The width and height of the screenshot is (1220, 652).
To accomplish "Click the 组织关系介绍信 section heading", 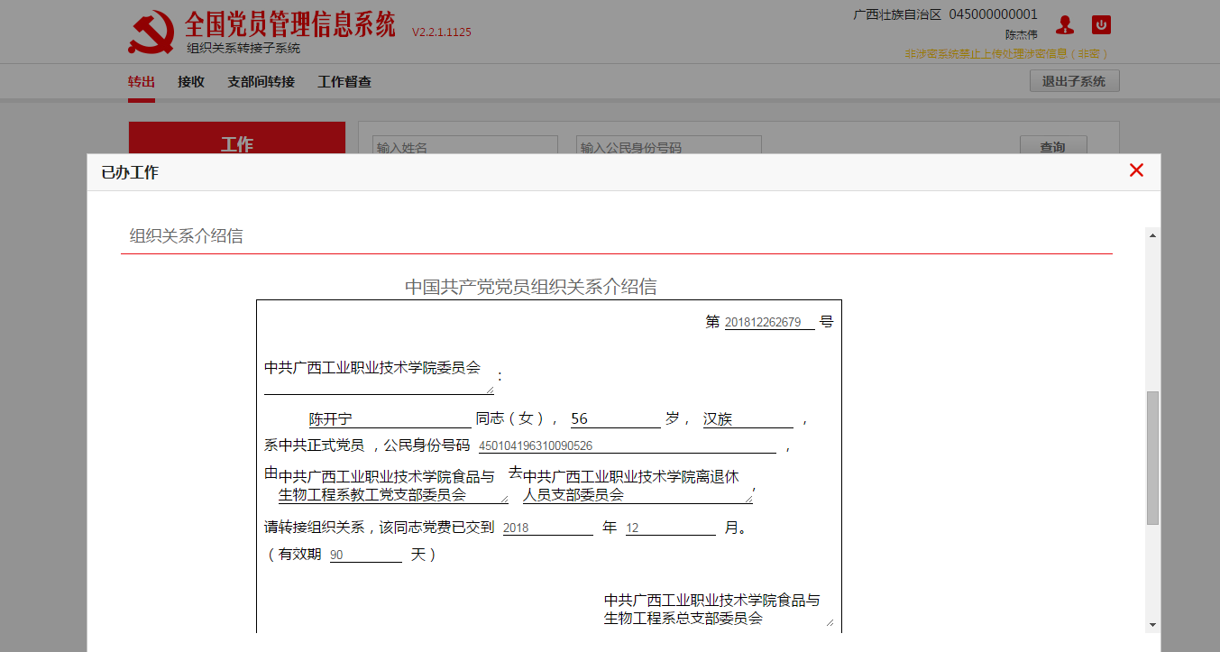I will pos(186,236).
